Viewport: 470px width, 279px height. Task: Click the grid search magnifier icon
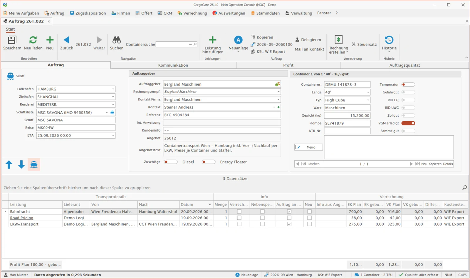tap(465, 187)
